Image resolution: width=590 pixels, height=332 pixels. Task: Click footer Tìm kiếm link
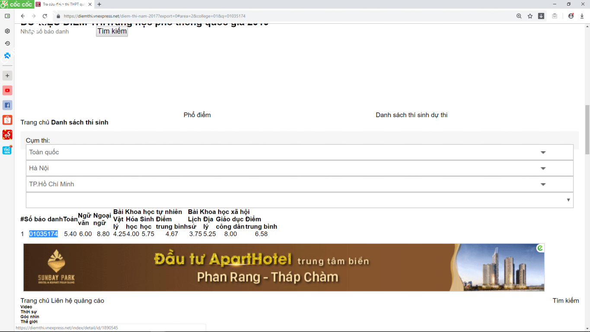click(x=566, y=301)
